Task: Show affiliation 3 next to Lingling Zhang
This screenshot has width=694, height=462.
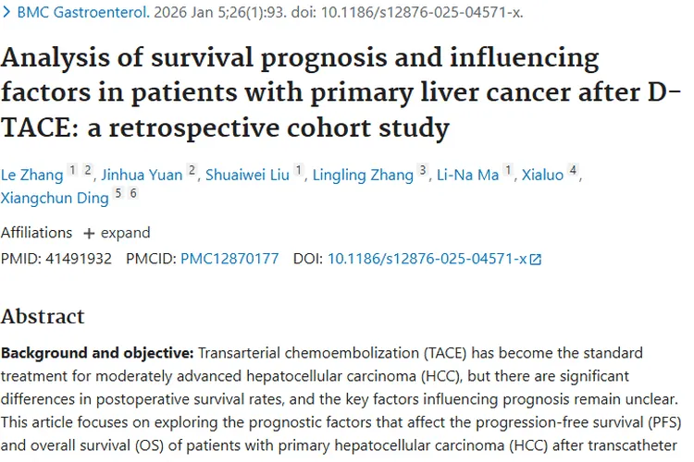Action: [x=423, y=171]
